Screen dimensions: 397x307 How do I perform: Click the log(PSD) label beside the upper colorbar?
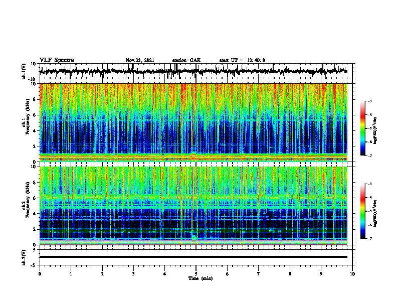tap(375, 131)
